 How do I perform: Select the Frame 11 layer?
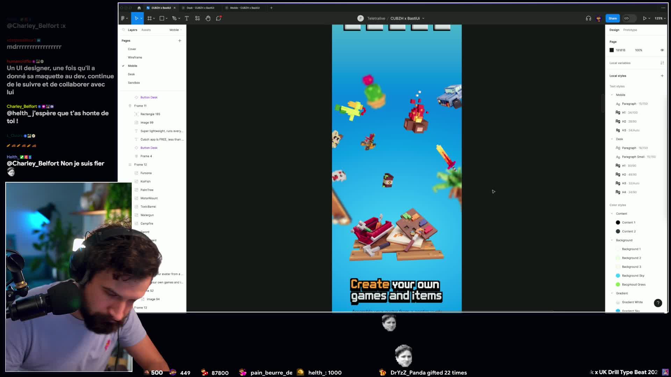click(x=140, y=106)
